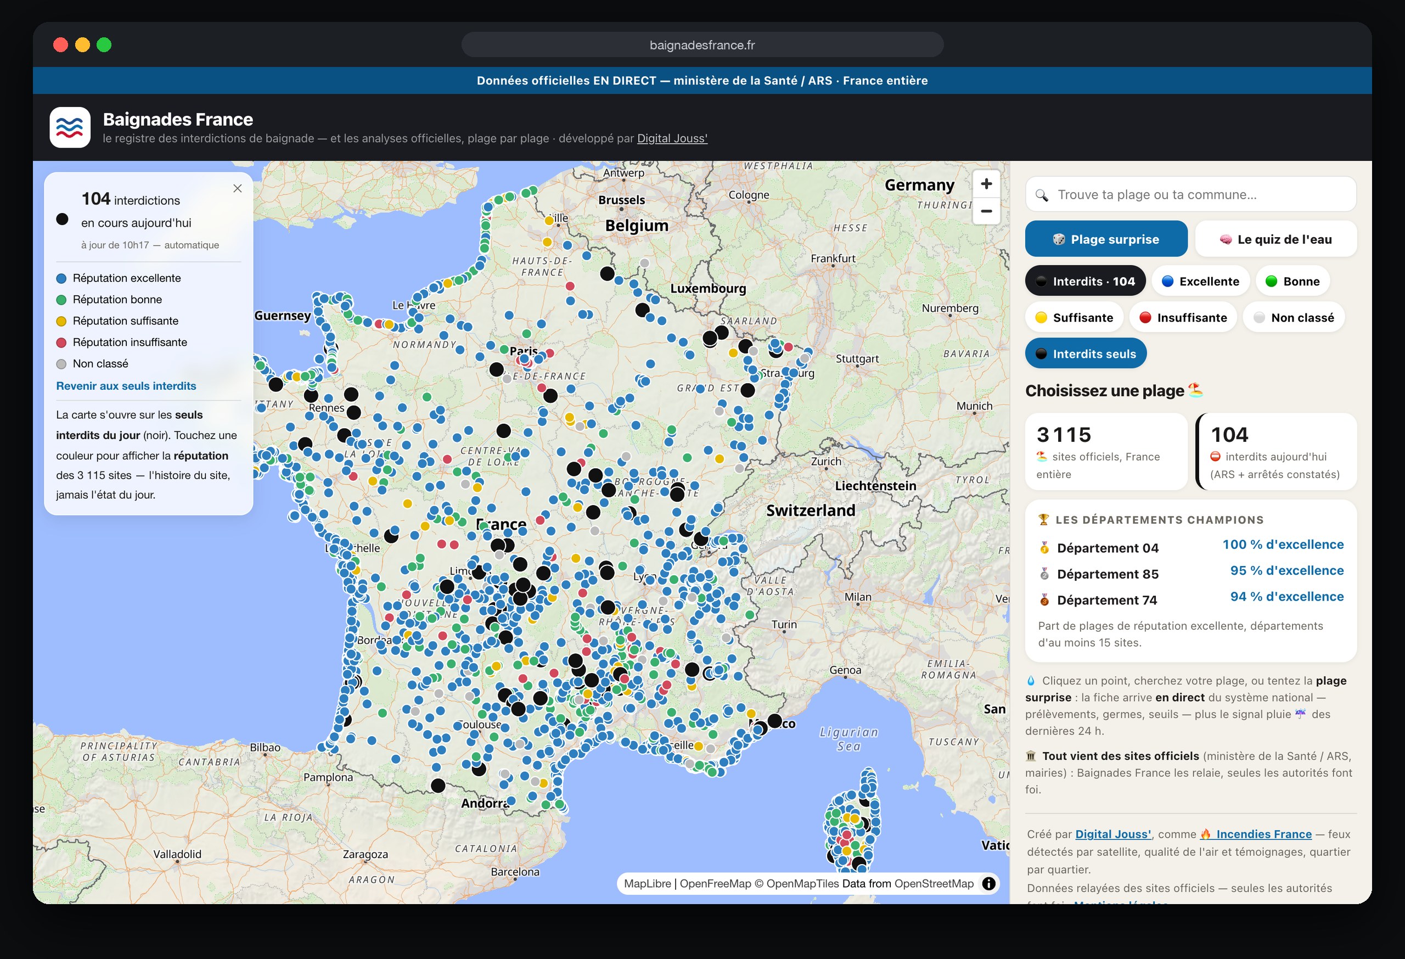Screen dimensions: 1405x959
Task: Toggle the Insuffisante filter chip
Action: point(1183,317)
